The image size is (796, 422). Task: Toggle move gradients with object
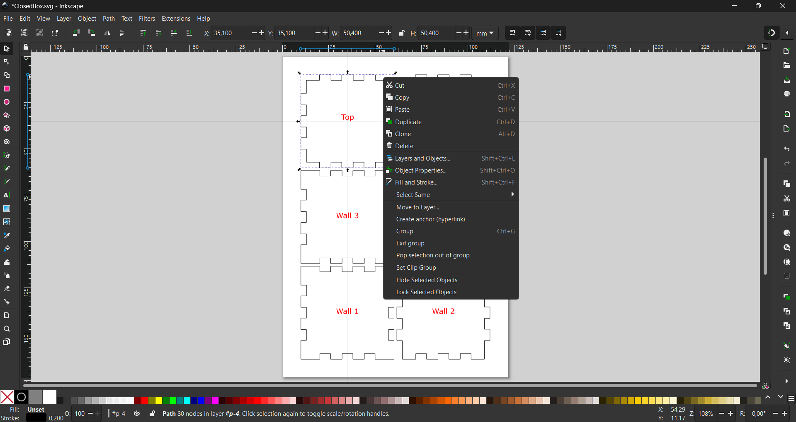543,33
